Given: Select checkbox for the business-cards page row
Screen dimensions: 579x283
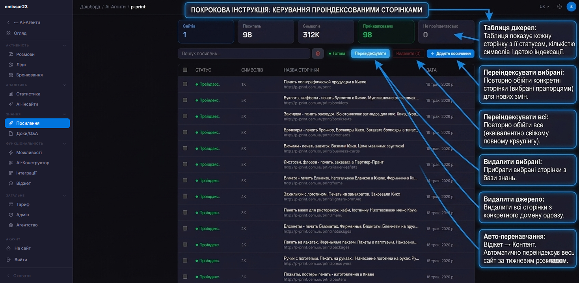Looking at the screenshot, I should pyautogui.click(x=185, y=148).
